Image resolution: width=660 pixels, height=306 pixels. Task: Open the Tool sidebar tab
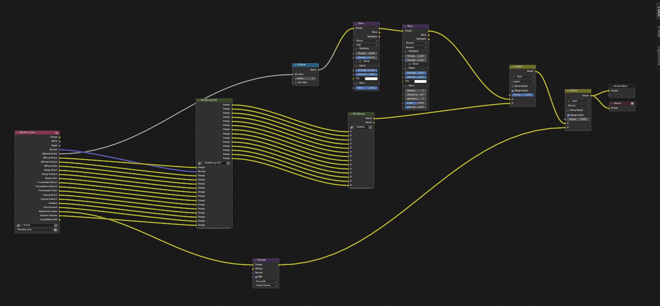pos(658,10)
